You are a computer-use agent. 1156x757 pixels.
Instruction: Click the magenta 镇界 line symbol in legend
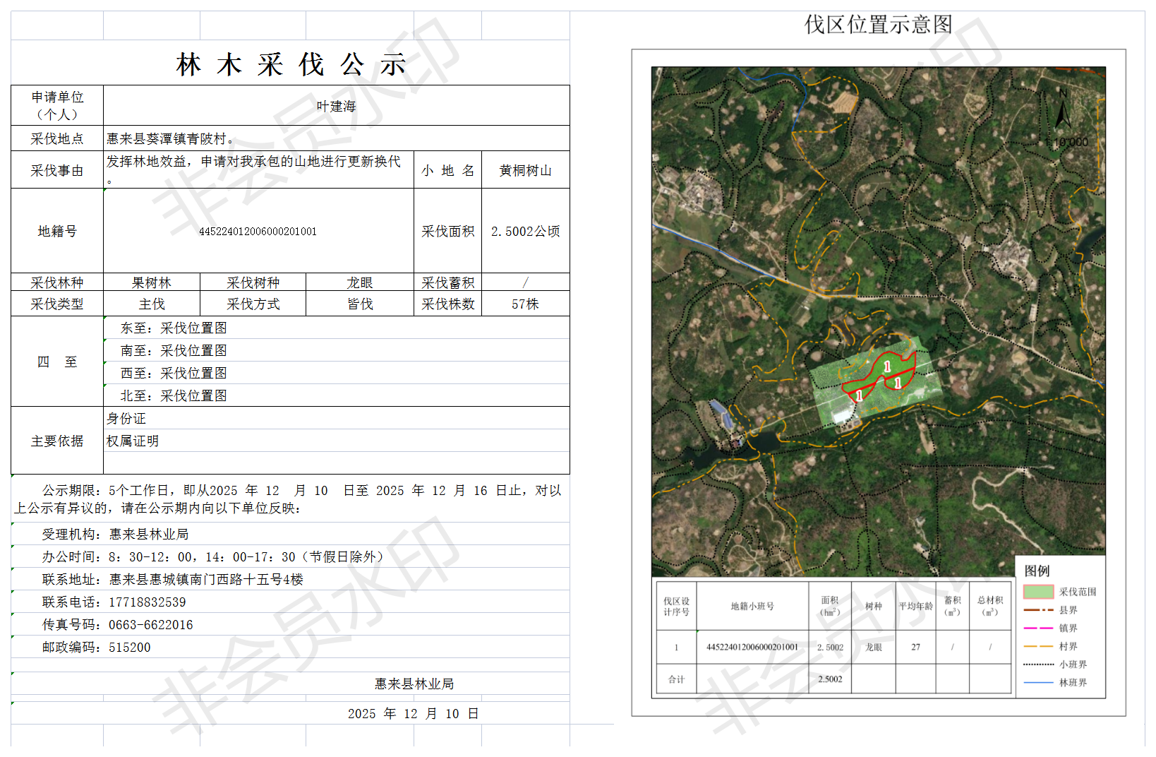[1038, 628]
